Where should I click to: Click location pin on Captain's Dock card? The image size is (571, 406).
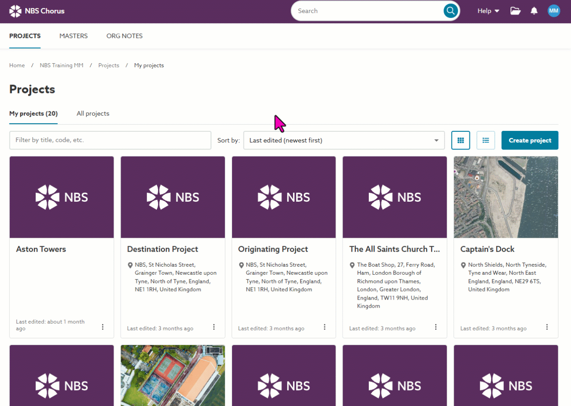click(463, 265)
